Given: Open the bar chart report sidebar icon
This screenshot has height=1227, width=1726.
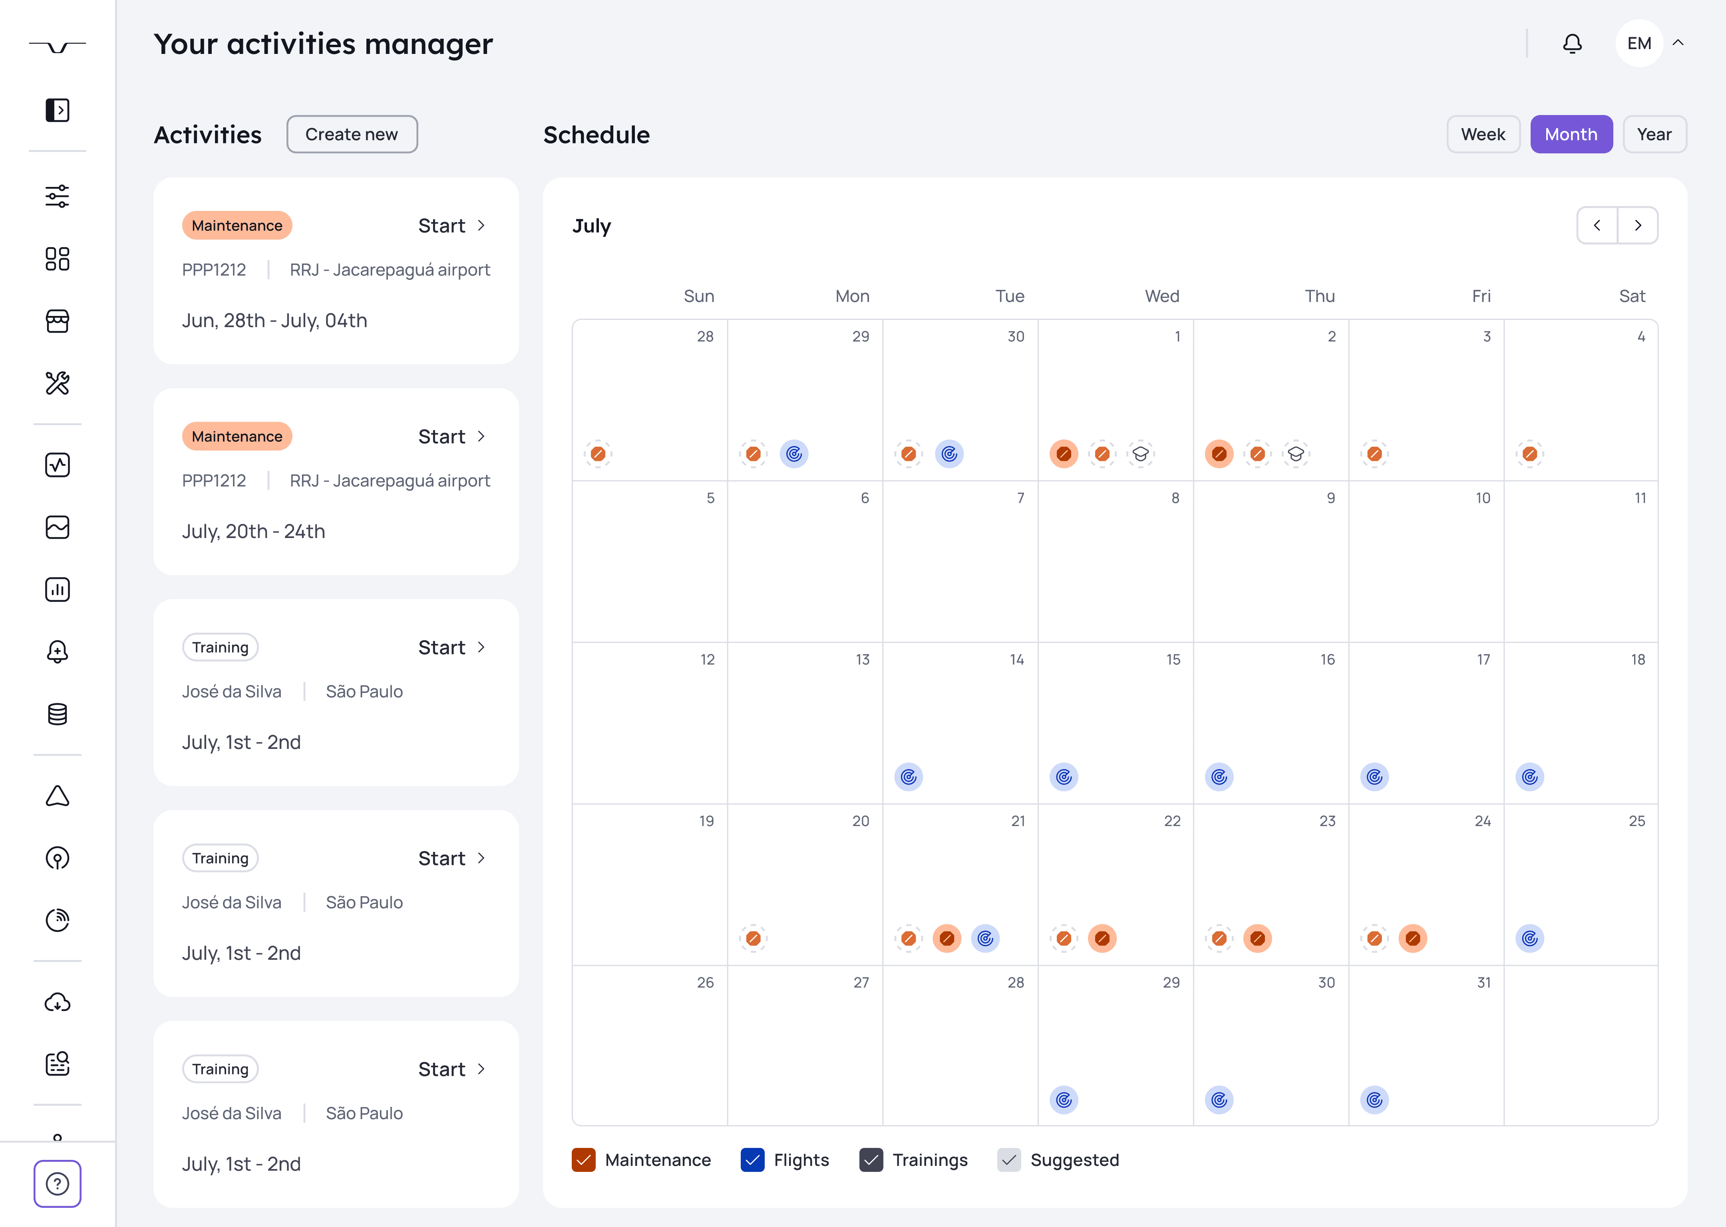Looking at the screenshot, I should tap(58, 589).
